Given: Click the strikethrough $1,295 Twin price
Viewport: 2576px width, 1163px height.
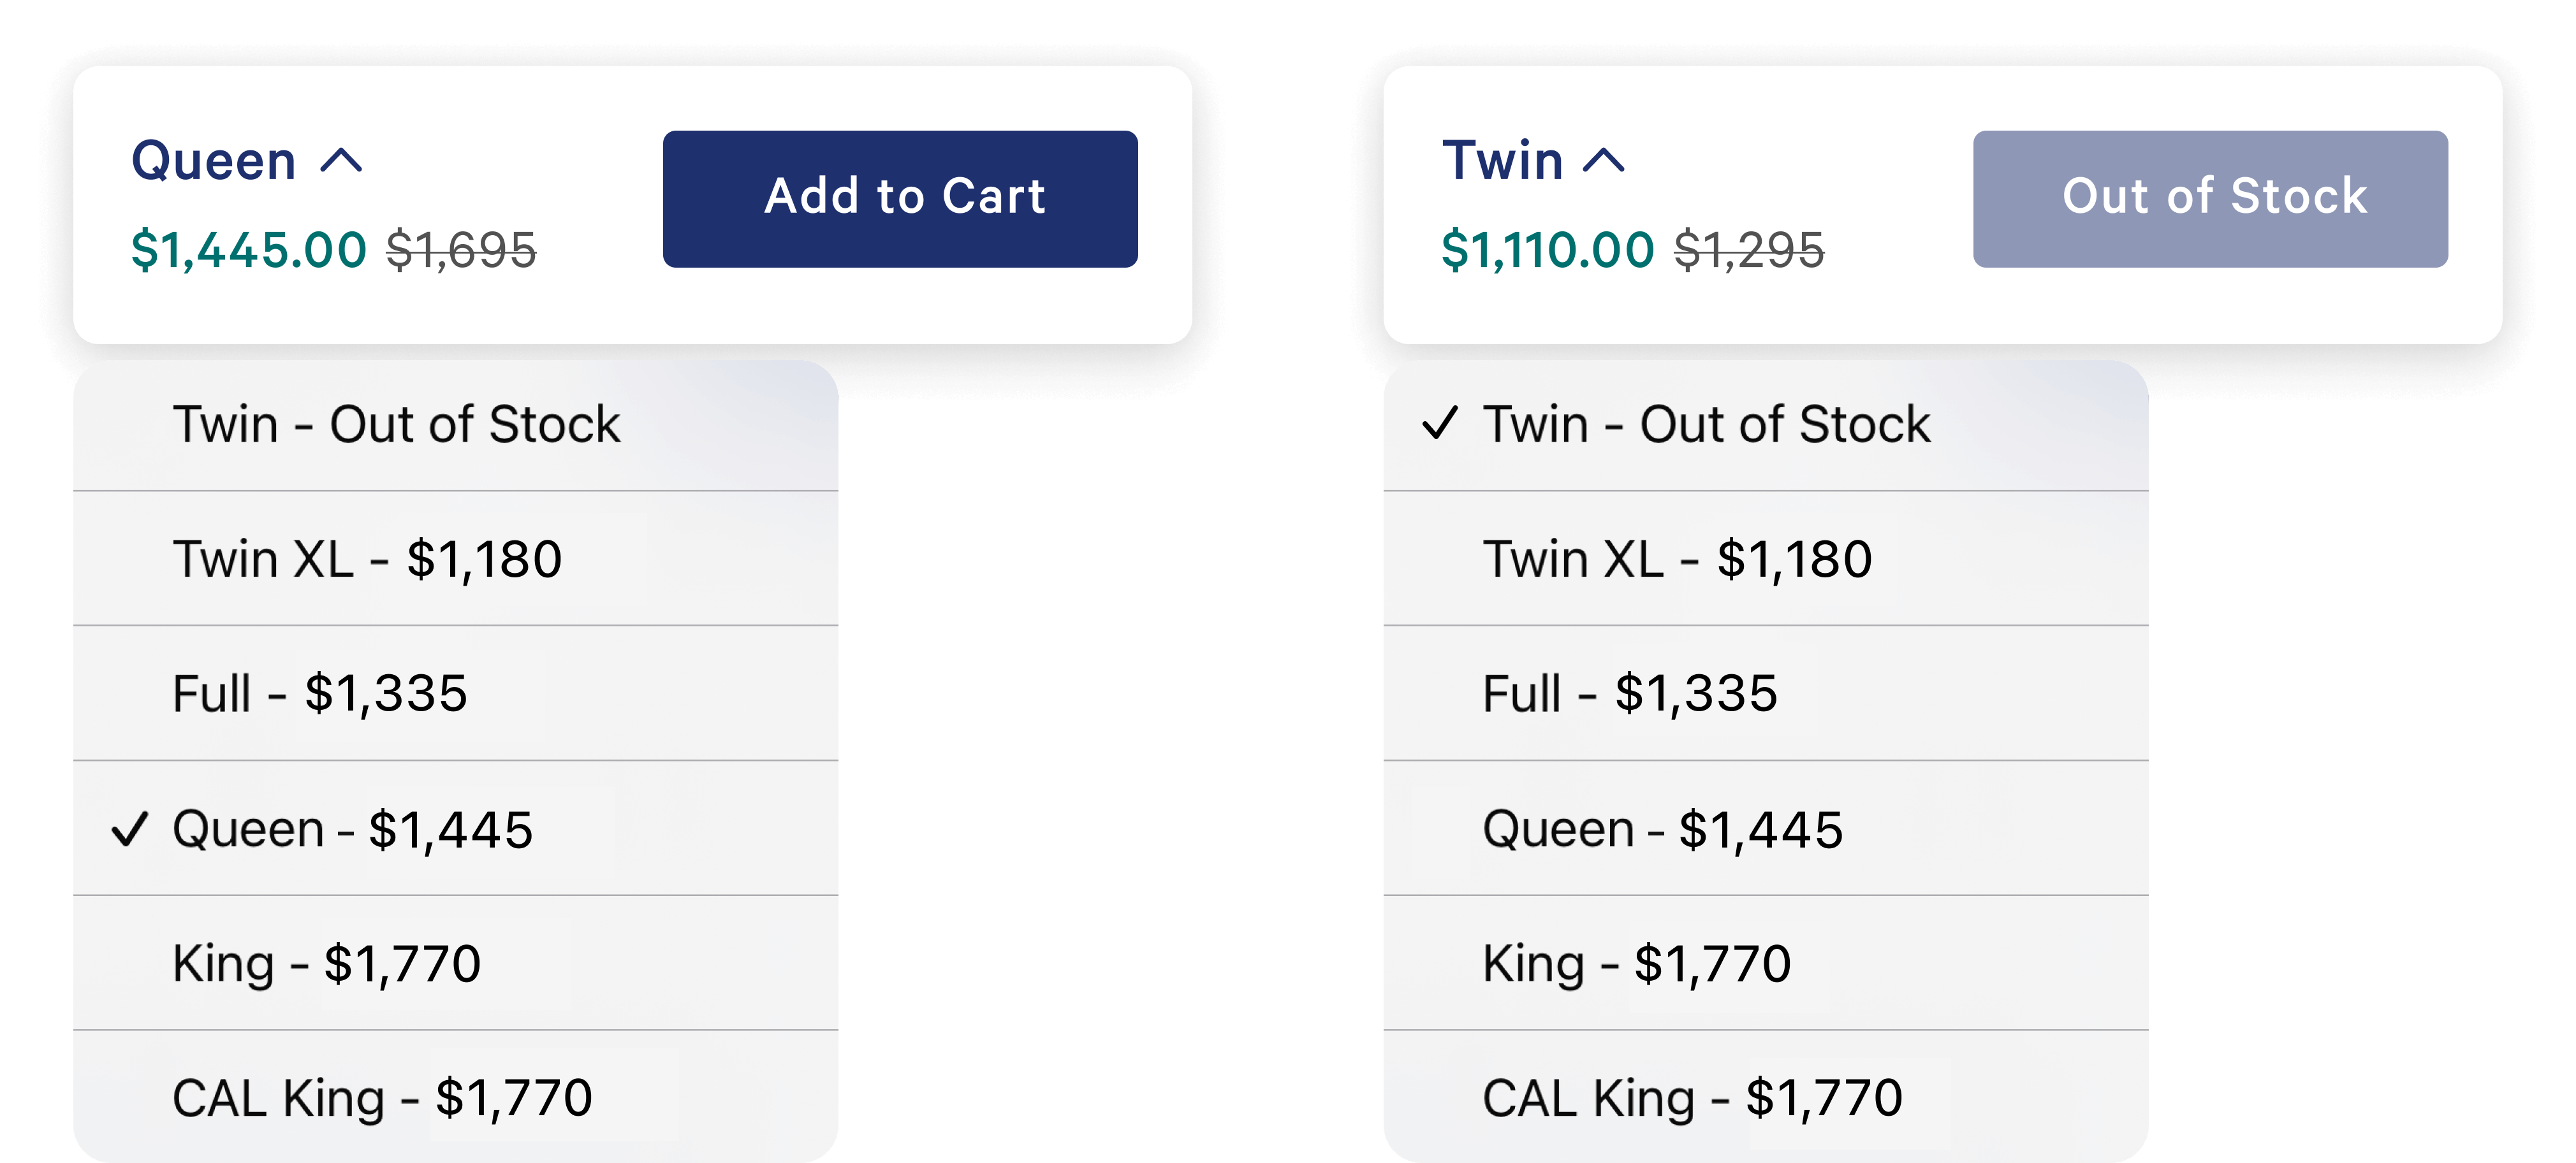Looking at the screenshot, I should coord(1749,250).
